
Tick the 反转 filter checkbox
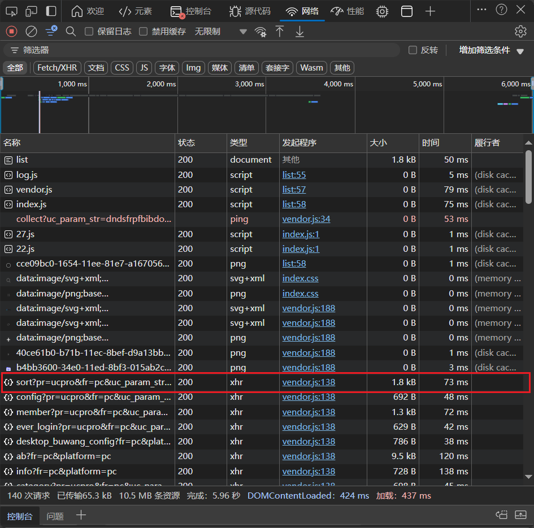point(413,50)
